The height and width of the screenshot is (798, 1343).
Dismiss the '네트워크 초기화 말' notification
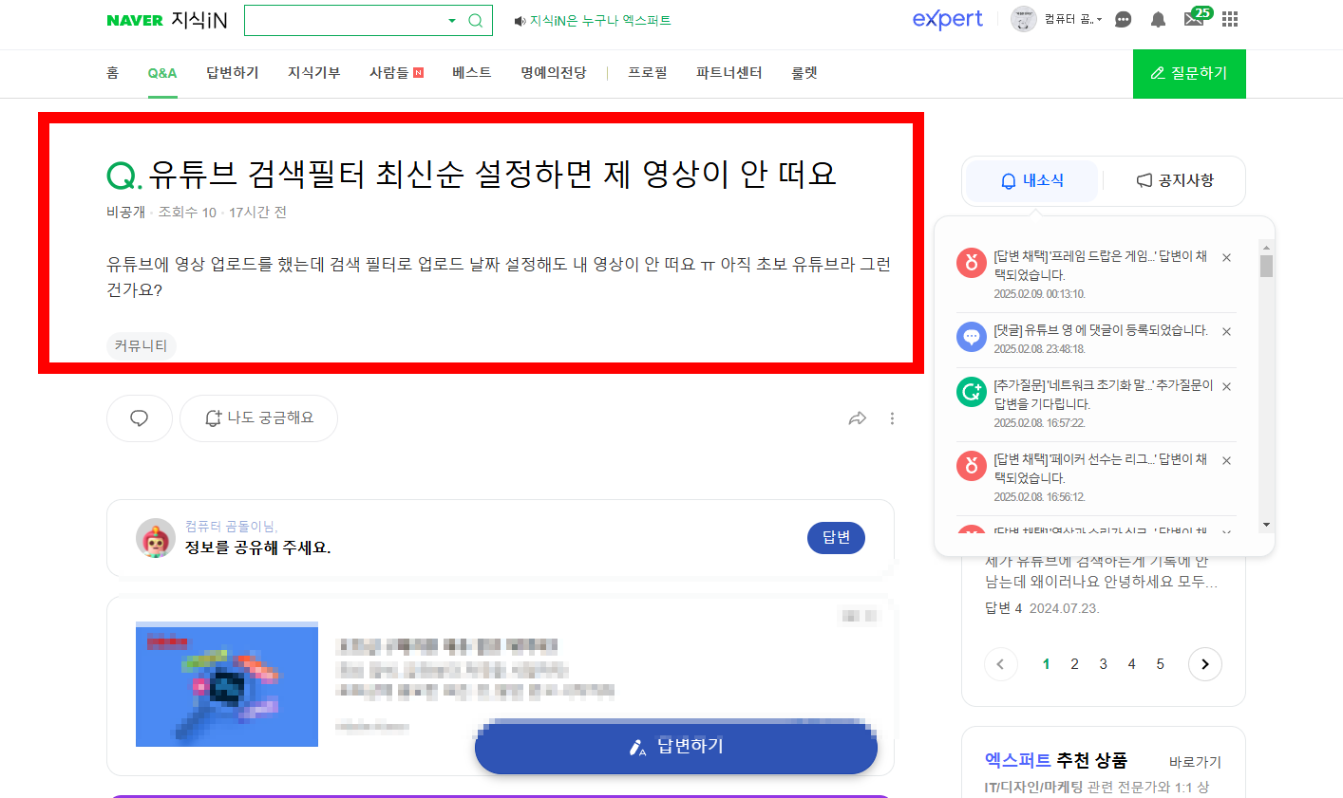[1226, 386]
